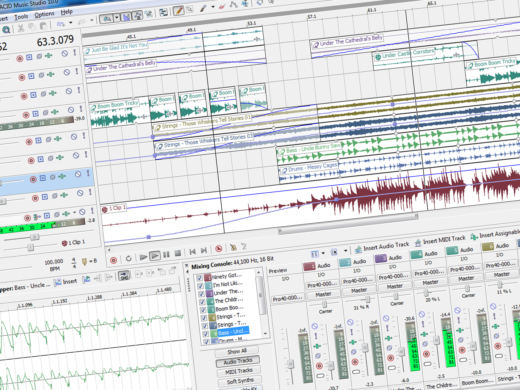Select the Paint brush tool
The width and height of the screenshot is (520, 390).
pyautogui.click(x=203, y=8)
